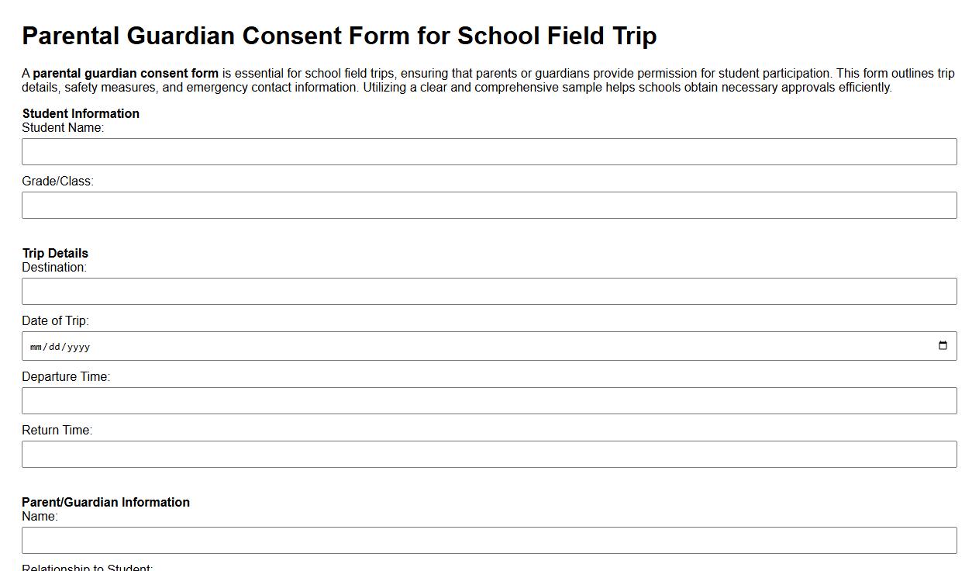Viewport: 979px width, 571px height.
Task: Click the introductory description paragraph
Action: coord(488,80)
